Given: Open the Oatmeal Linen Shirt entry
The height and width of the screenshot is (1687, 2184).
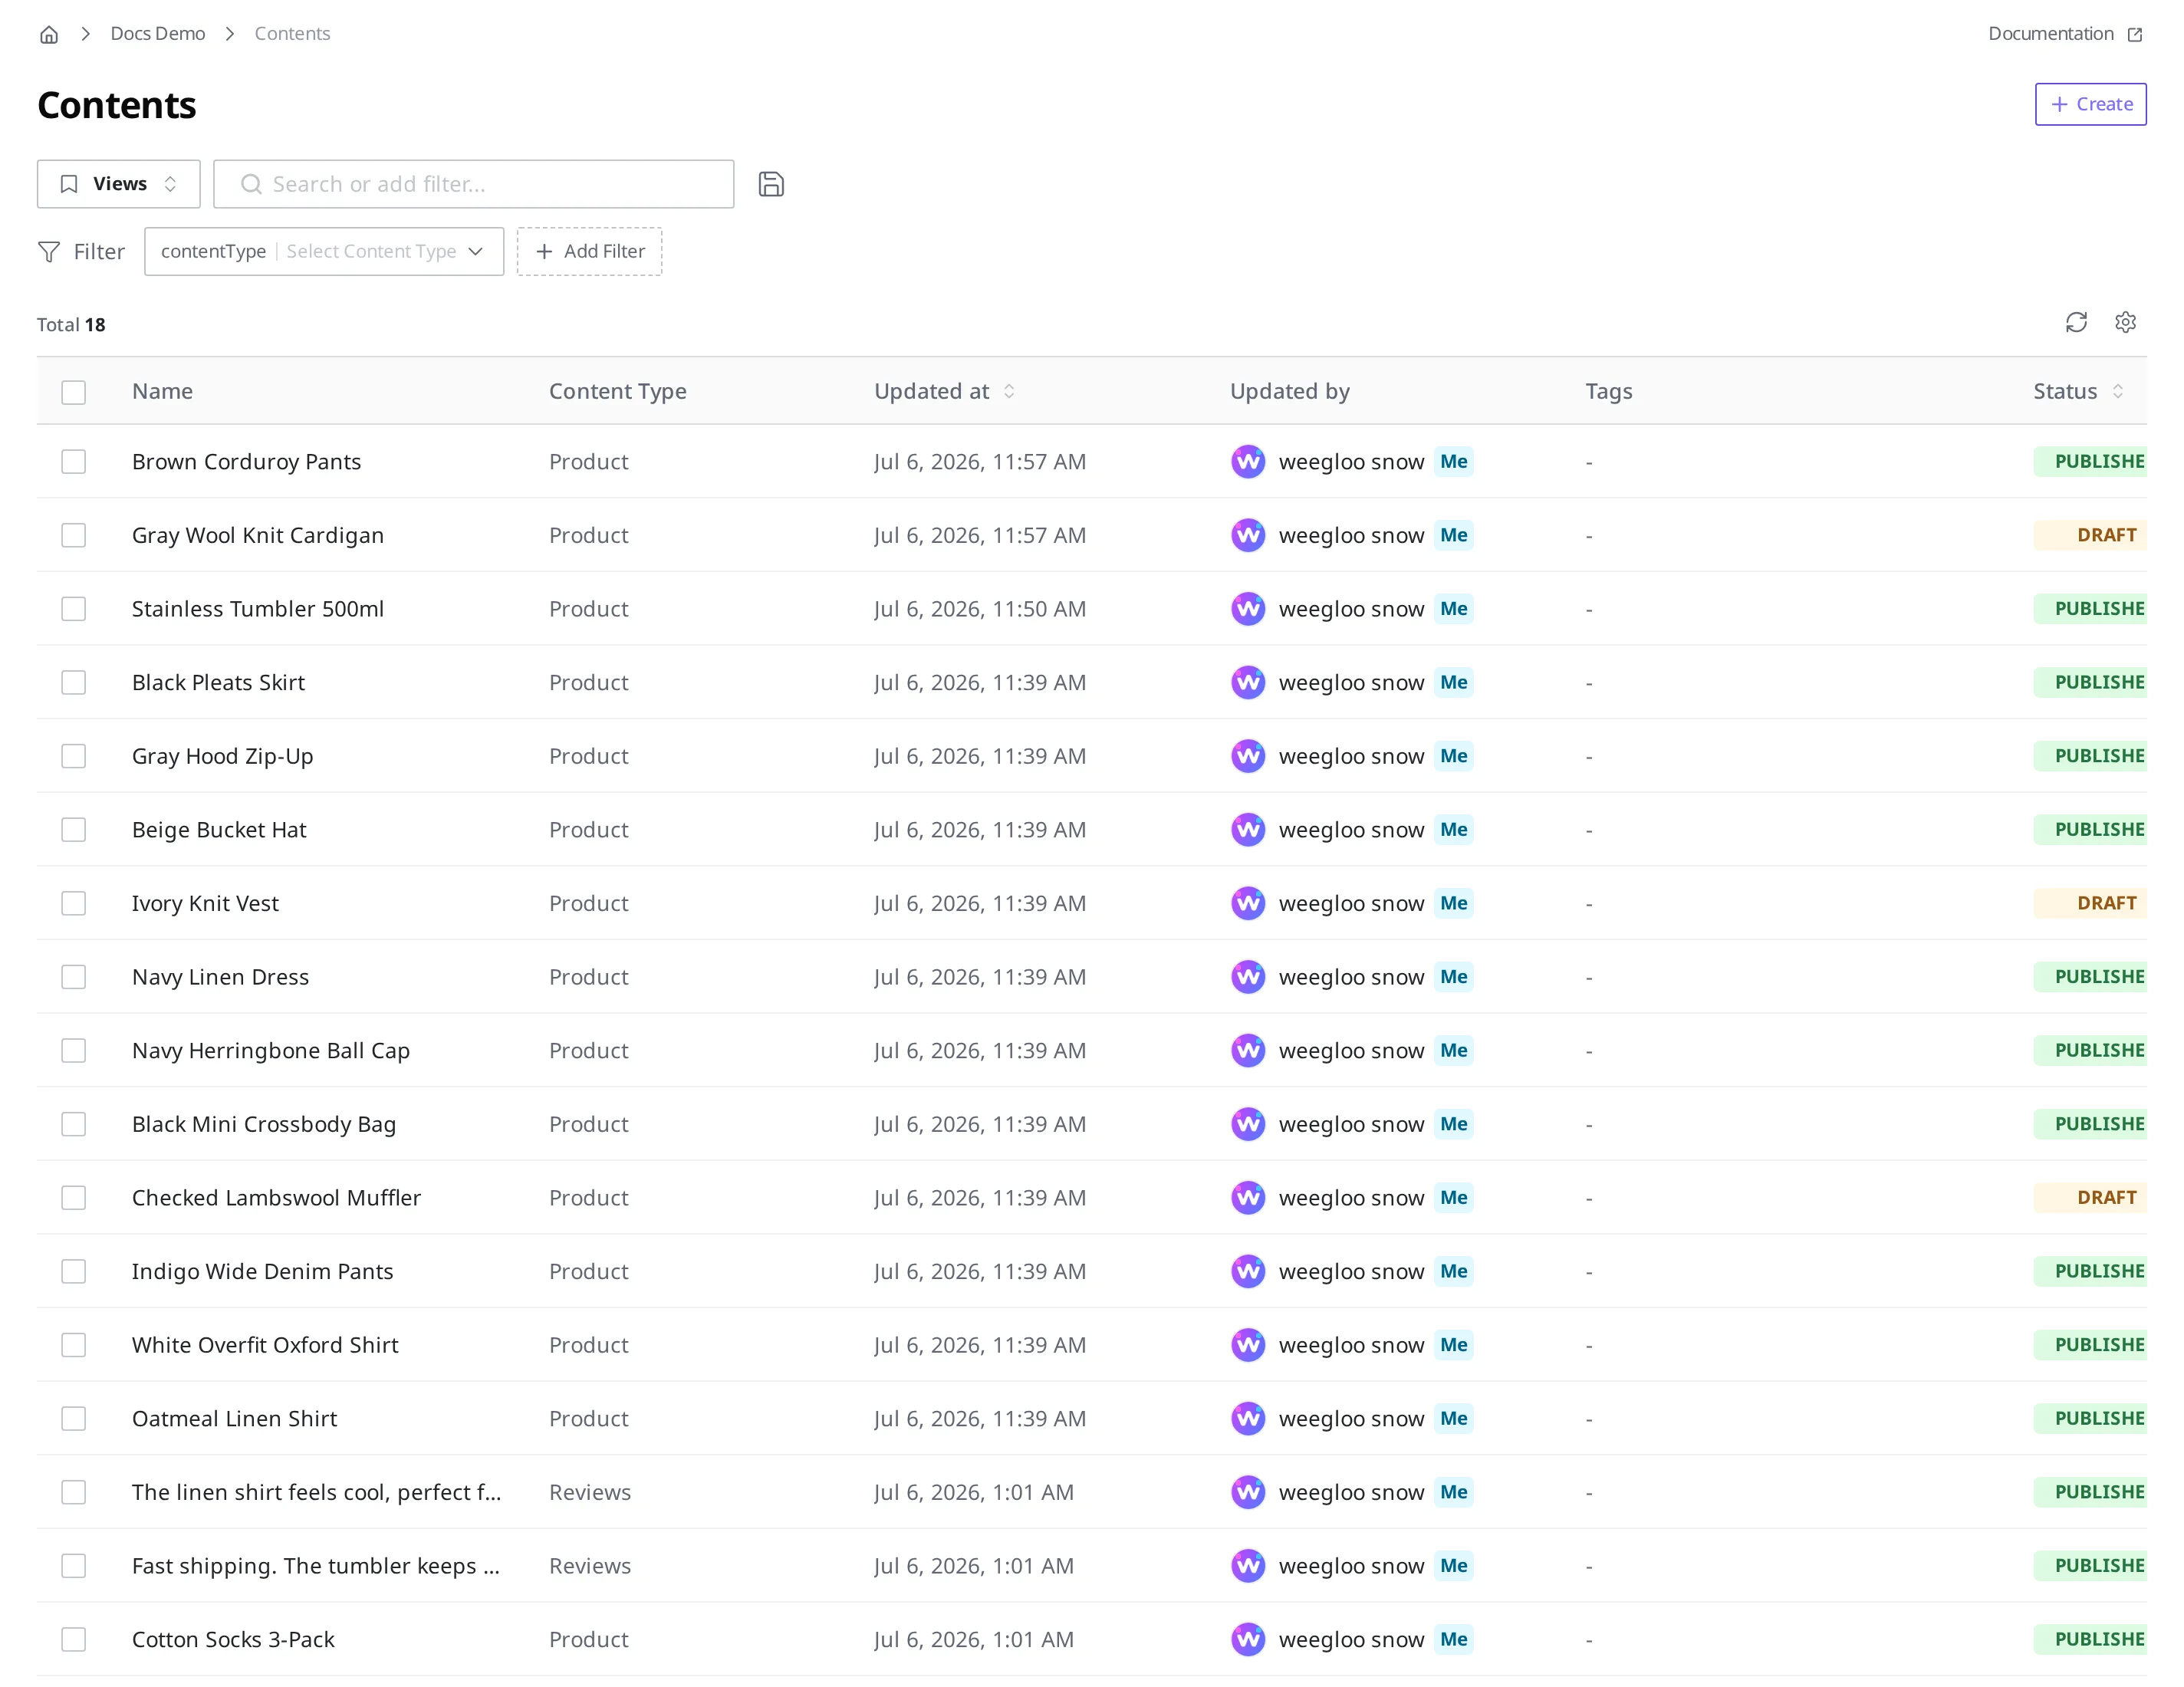Looking at the screenshot, I should coord(234,1418).
